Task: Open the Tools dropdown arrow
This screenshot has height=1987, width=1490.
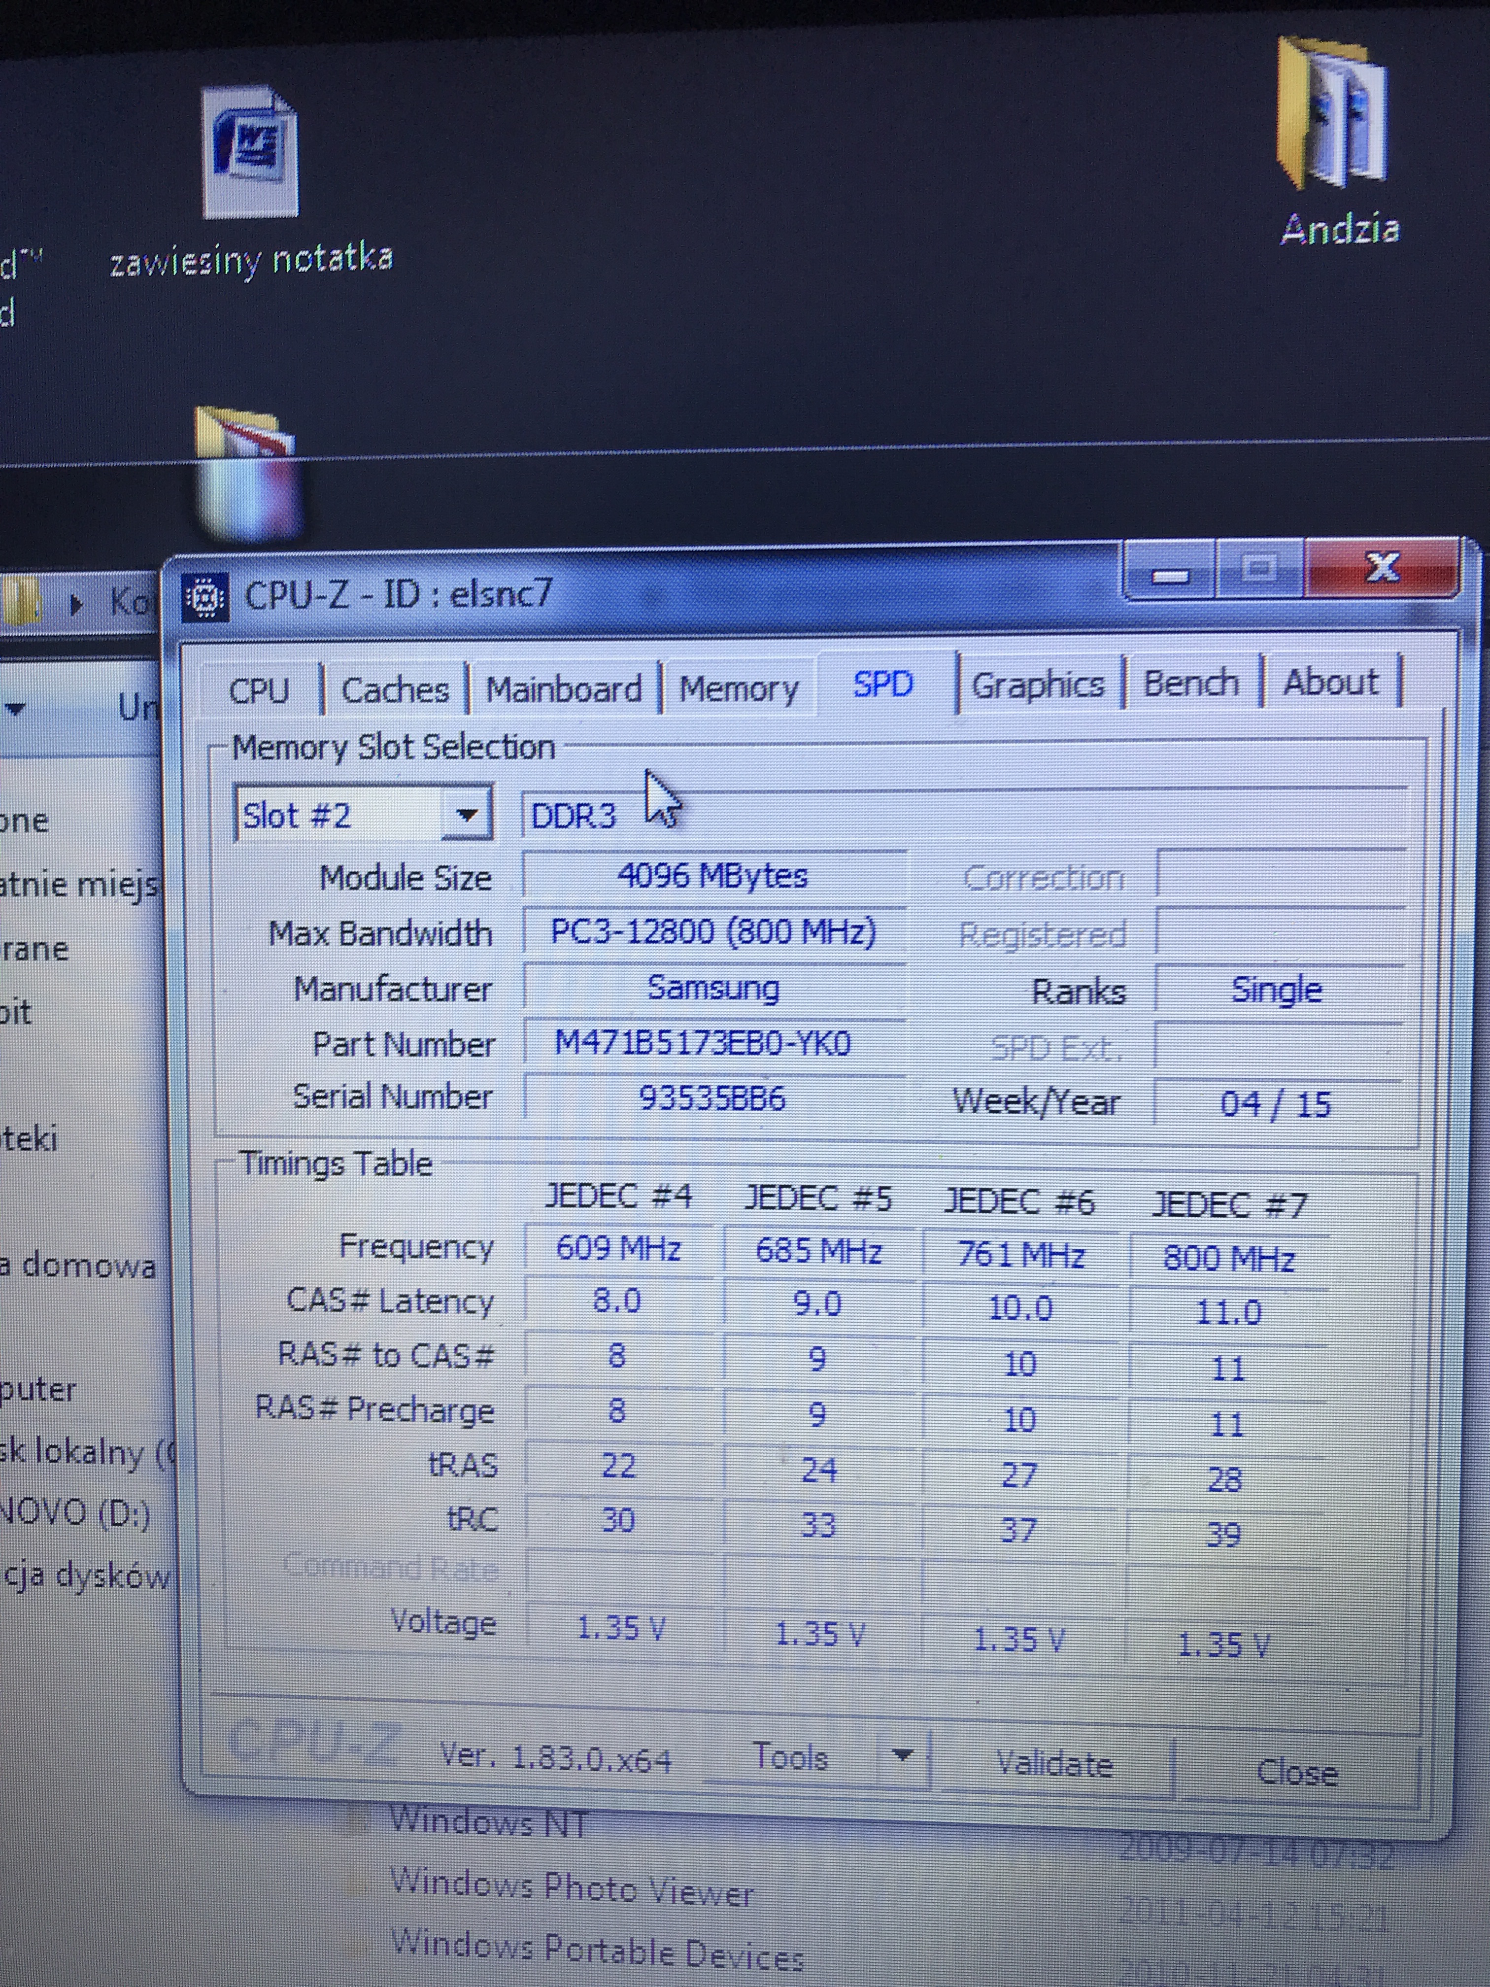Action: (x=903, y=1755)
